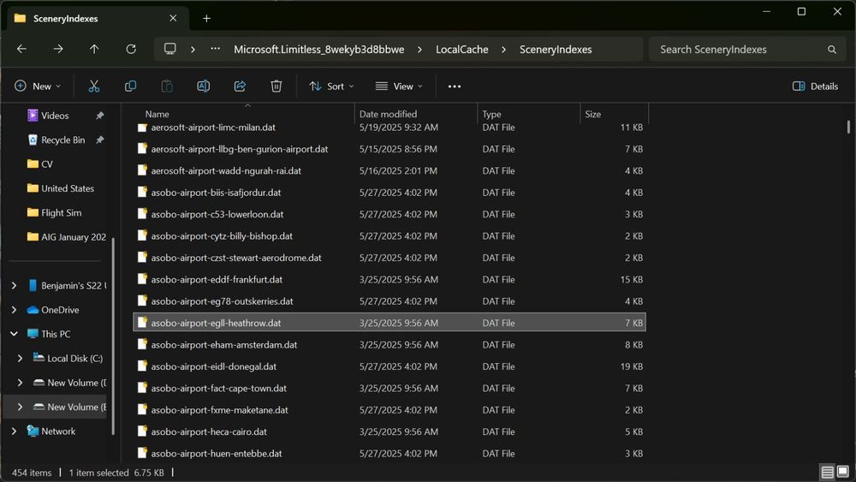Screen dimensions: 856x482
Task: Collapse the This PC tree node
Action: pyautogui.click(x=14, y=334)
